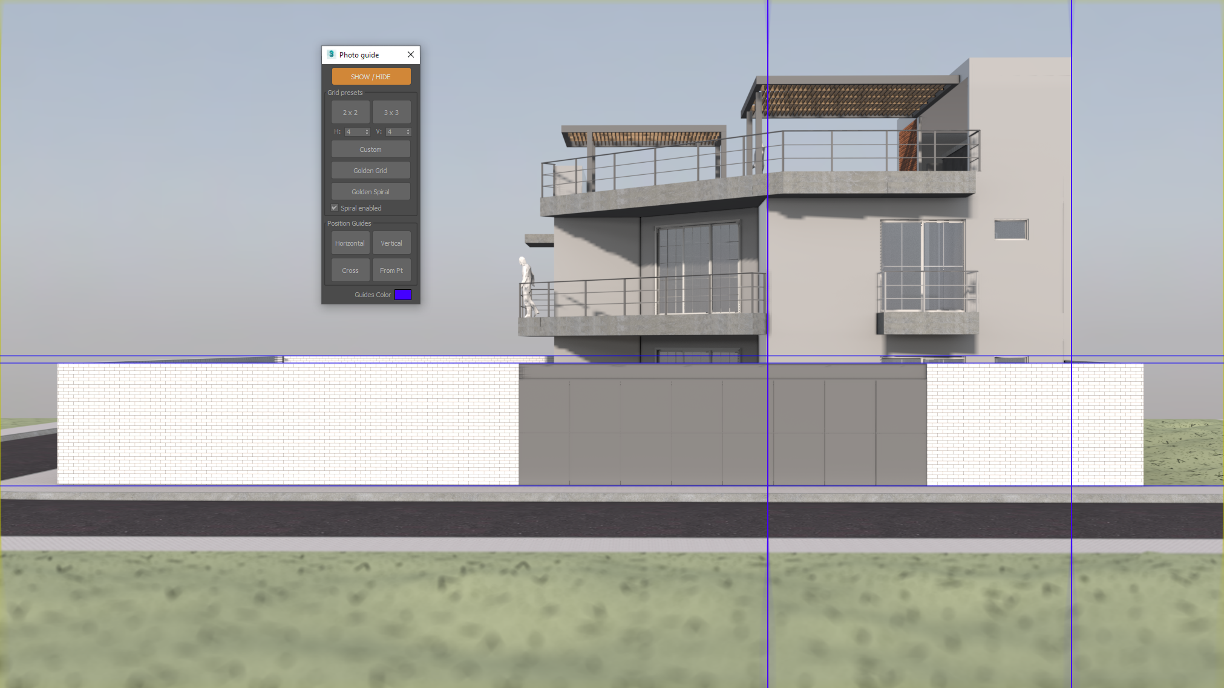Click the 3ds Max icon in the Photo guide title

tap(331, 54)
